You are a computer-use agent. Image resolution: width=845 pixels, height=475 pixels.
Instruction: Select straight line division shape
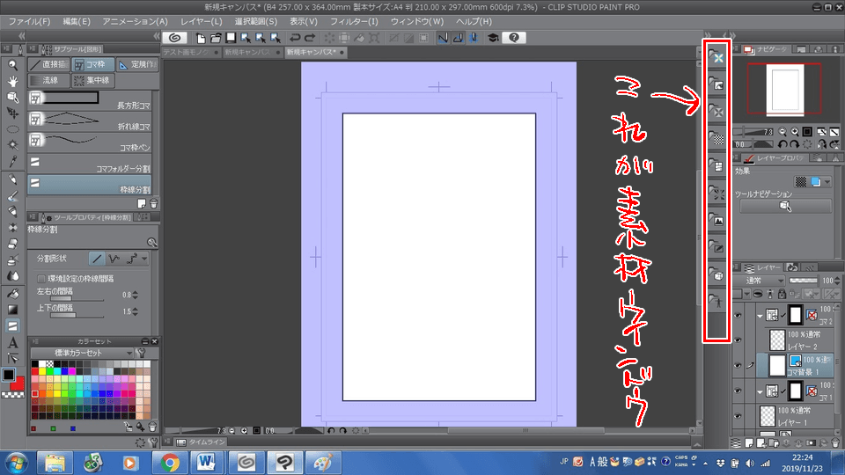pyautogui.click(x=97, y=259)
